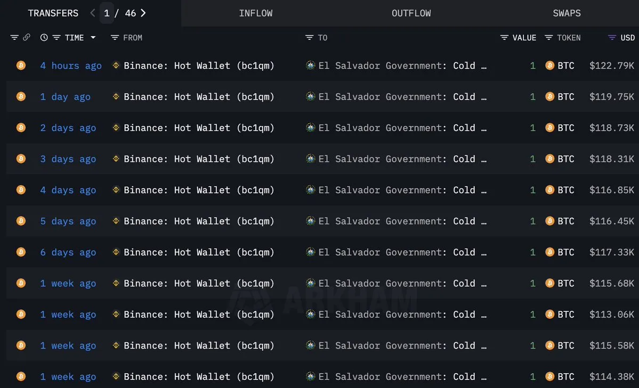The image size is (639, 388).
Task: Click the BTC token icon in $116.45K row
Action: tap(550, 221)
